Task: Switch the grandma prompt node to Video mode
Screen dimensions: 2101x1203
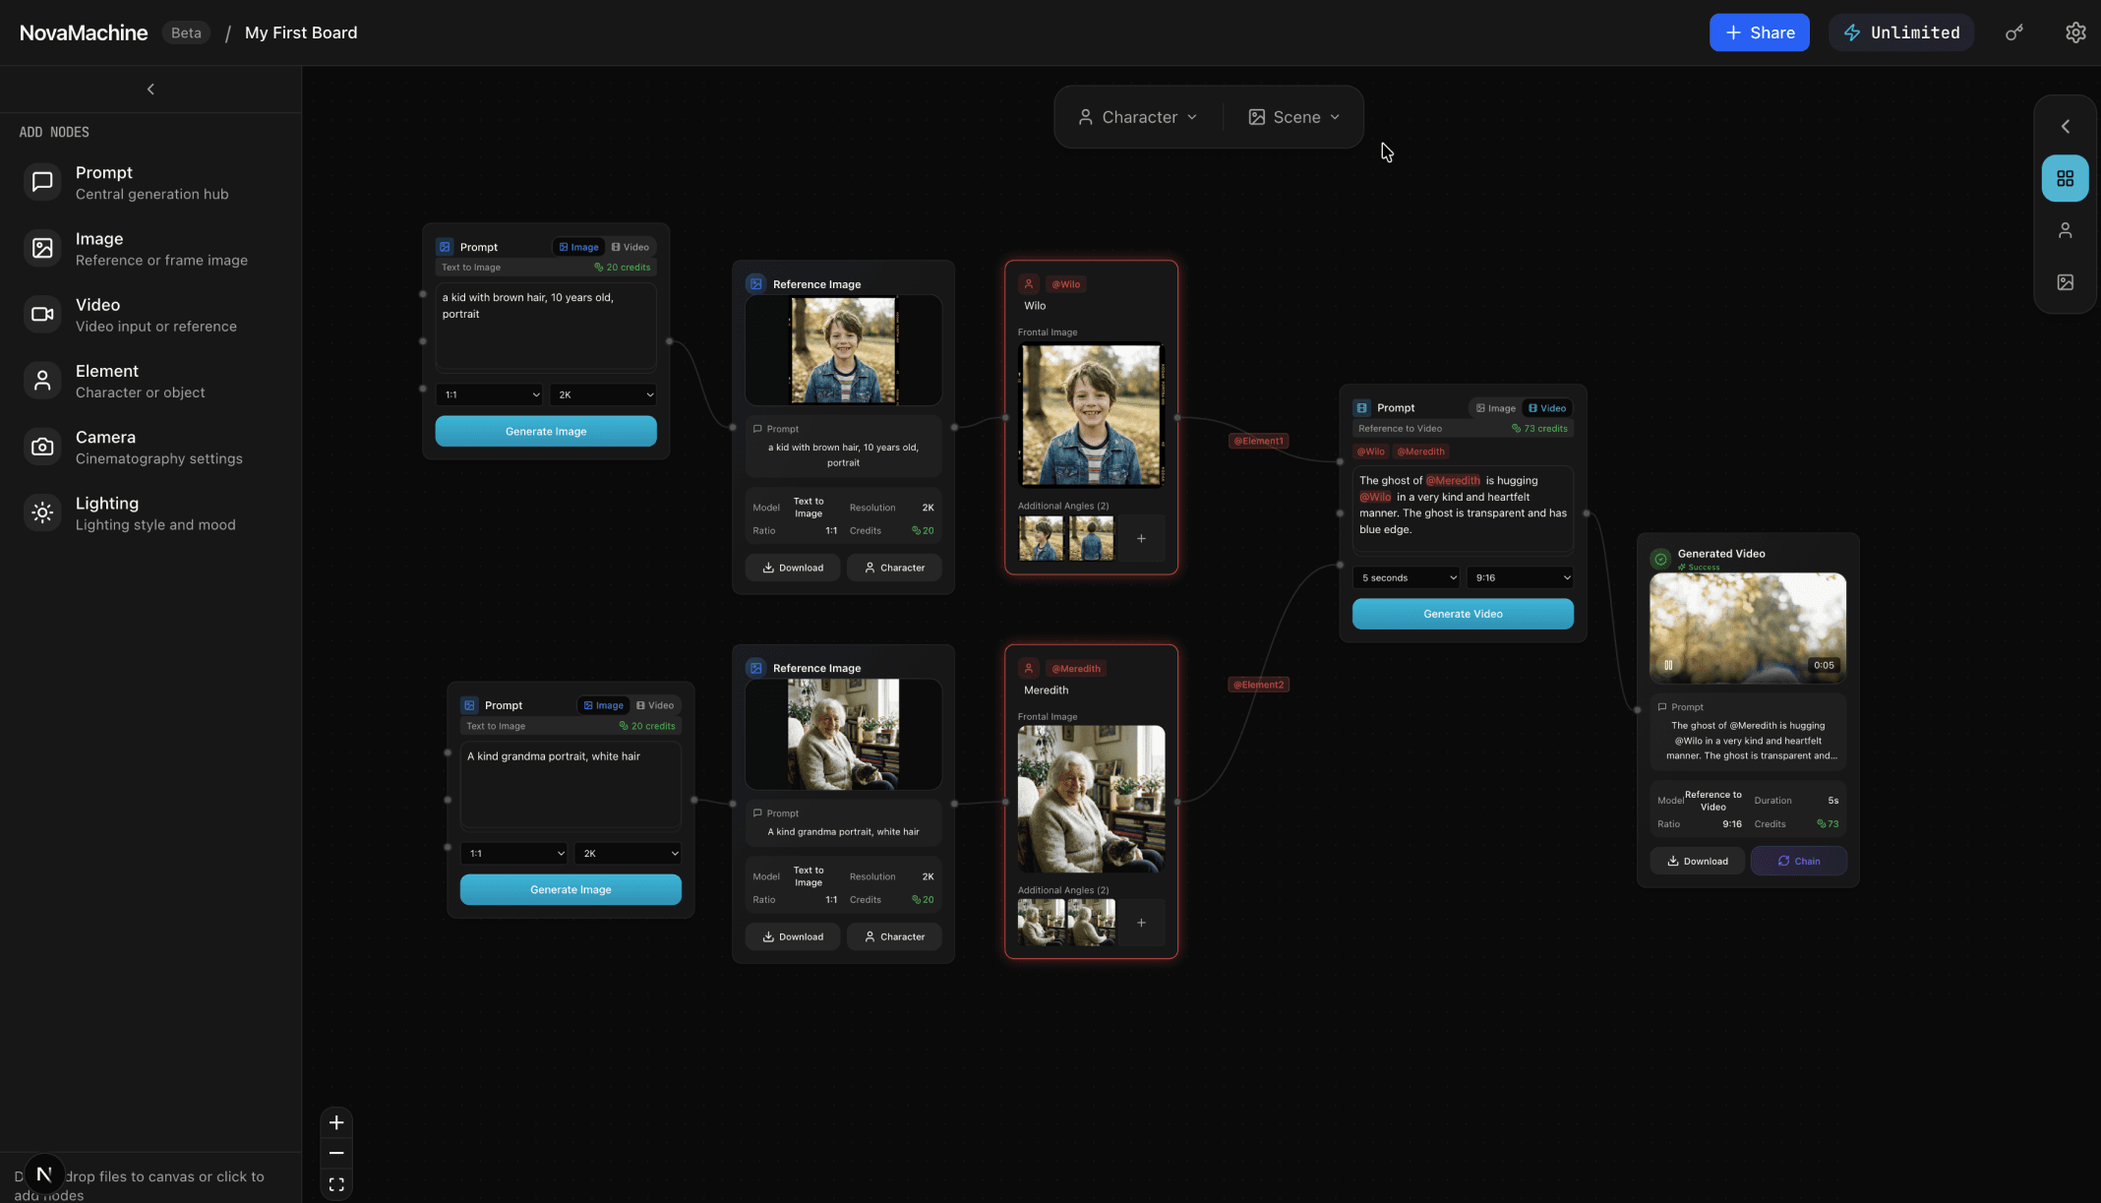Action: pyautogui.click(x=655, y=705)
